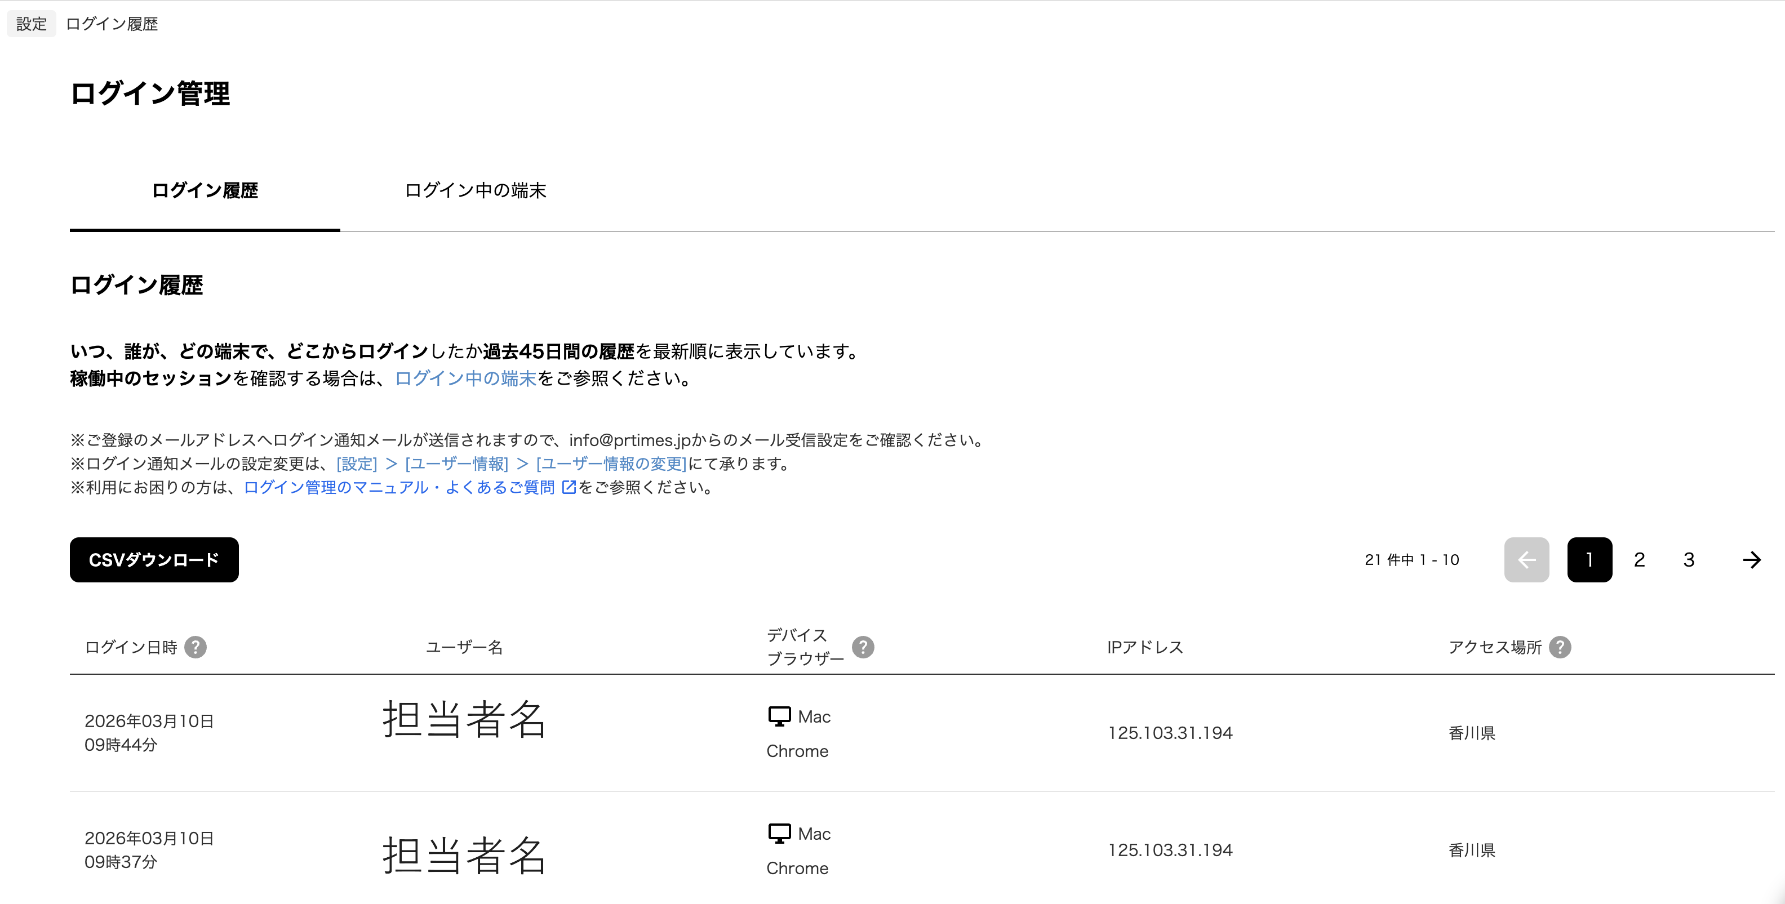Open page 2 of login history
The width and height of the screenshot is (1785, 904).
tap(1639, 560)
